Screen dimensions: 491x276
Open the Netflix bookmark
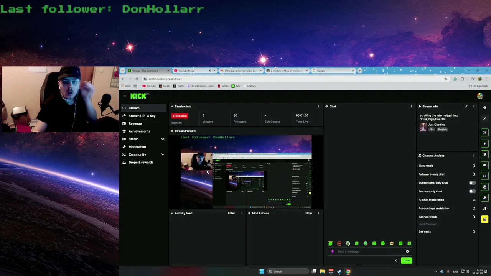click(x=223, y=86)
